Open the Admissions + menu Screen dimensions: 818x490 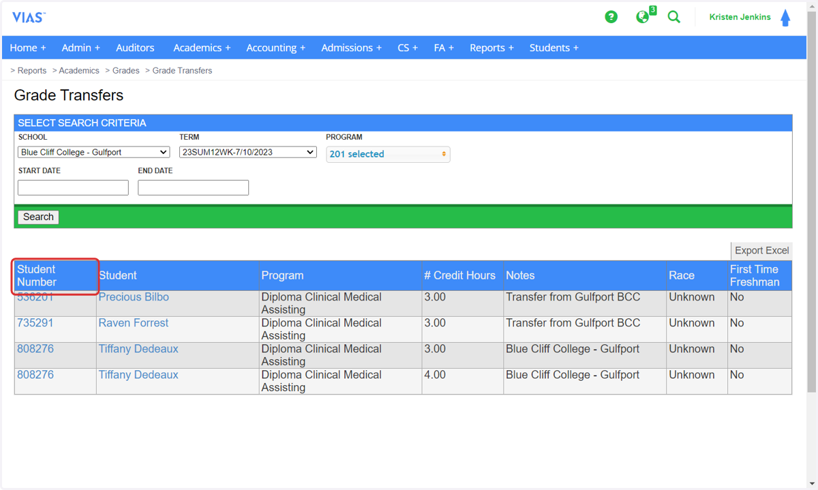[x=352, y=48]
